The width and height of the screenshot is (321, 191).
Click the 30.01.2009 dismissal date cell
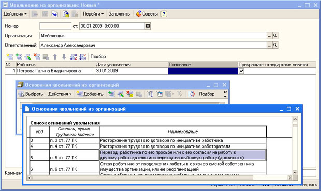point(132,71)
